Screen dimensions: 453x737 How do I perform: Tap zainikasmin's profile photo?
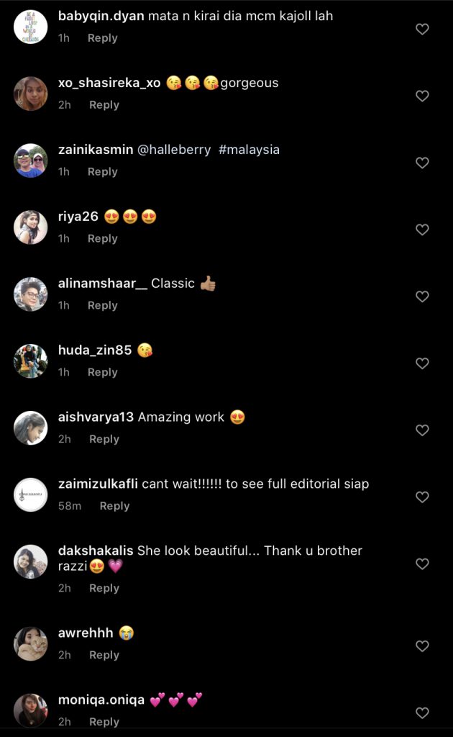click(31, 160)
